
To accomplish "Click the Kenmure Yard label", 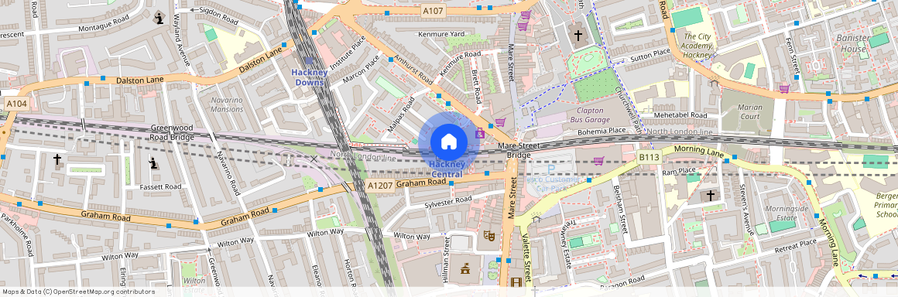I will pyautogui.click(x=441, y=34).
